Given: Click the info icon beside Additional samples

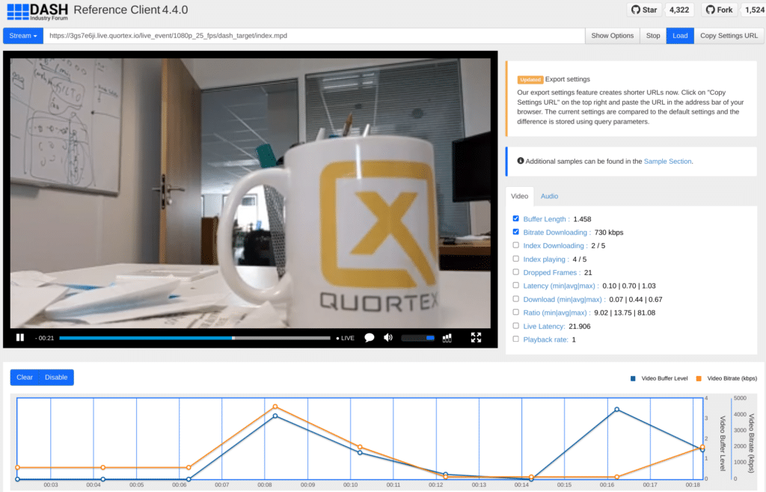Looking at the screenshot, I should point(521,161).
